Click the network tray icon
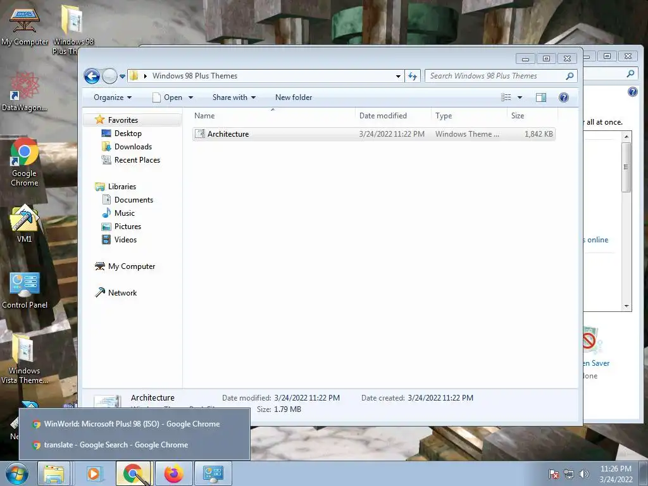The image size is (648, 486). 569,475
